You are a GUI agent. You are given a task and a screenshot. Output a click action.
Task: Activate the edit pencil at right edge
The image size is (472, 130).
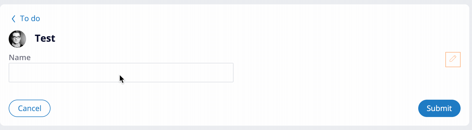(453, 59)
